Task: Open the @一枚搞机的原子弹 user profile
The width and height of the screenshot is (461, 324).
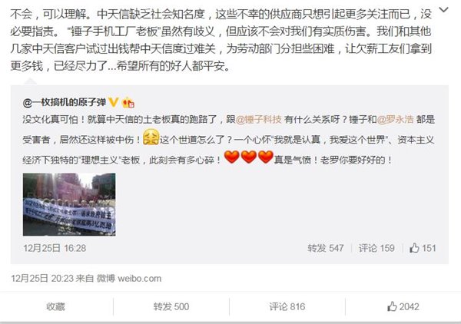Action: [x=64, y=102]
